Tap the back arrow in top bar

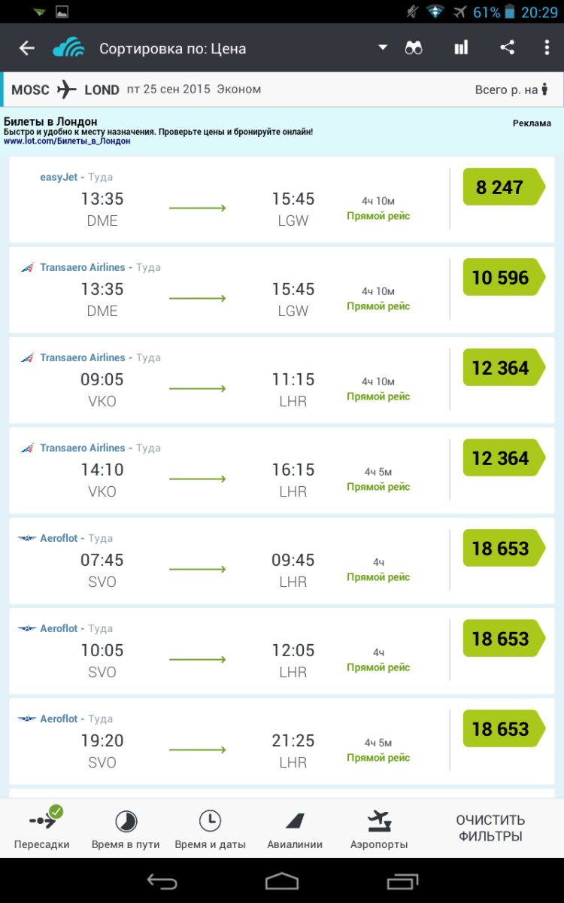click(x=27, y=48)
